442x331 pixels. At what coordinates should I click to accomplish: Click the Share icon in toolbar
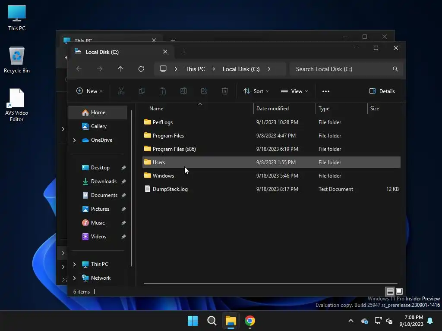click(x=204, y=91)
